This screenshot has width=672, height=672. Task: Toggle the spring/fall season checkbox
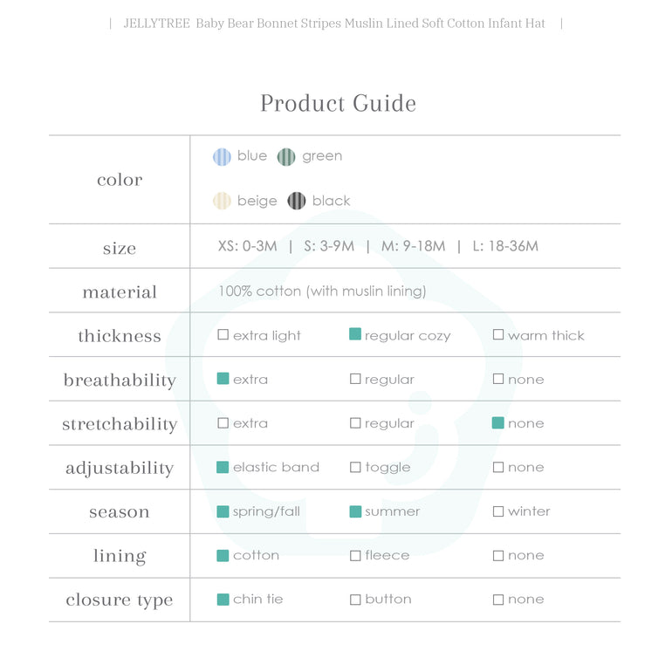(x=223, y=511)
